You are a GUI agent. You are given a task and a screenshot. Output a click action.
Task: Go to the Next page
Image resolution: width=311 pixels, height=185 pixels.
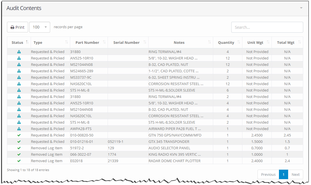coord(295,174)
